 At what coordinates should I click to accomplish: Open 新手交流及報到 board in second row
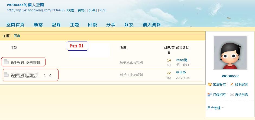pyautogui.click(x=131, y=75)
